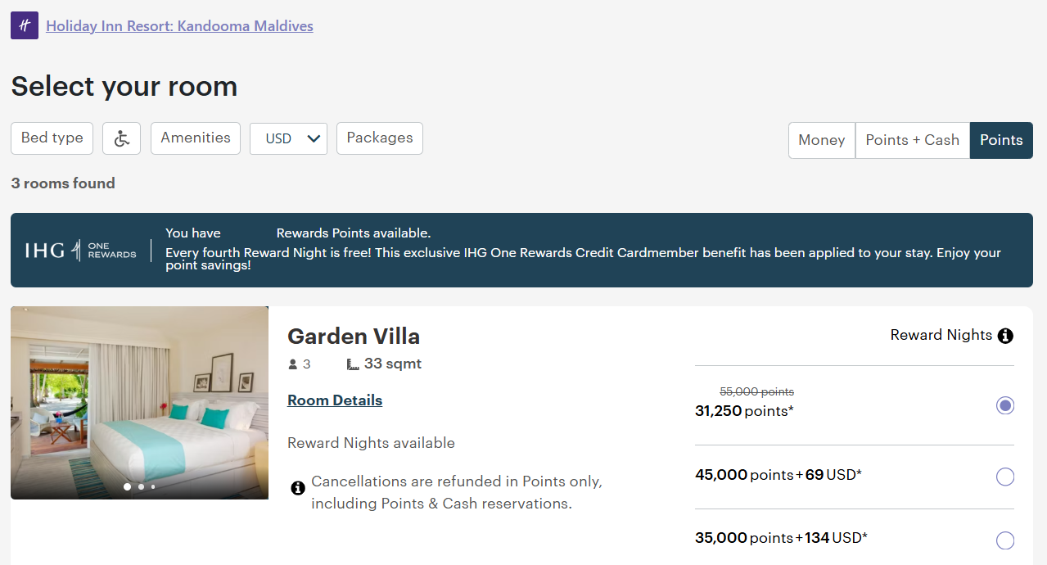The image size is (1047, 565).
Task: Select the wheelchair accessibility filter icon
Action: click(120, 138)
